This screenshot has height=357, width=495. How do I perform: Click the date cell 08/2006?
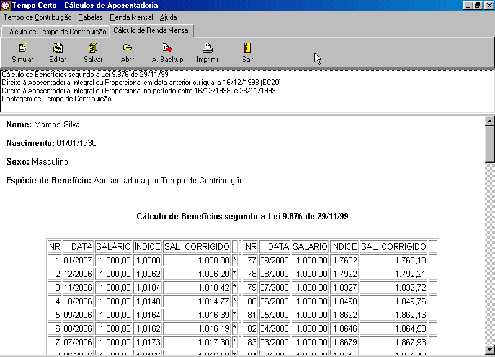tap(78, 328)
